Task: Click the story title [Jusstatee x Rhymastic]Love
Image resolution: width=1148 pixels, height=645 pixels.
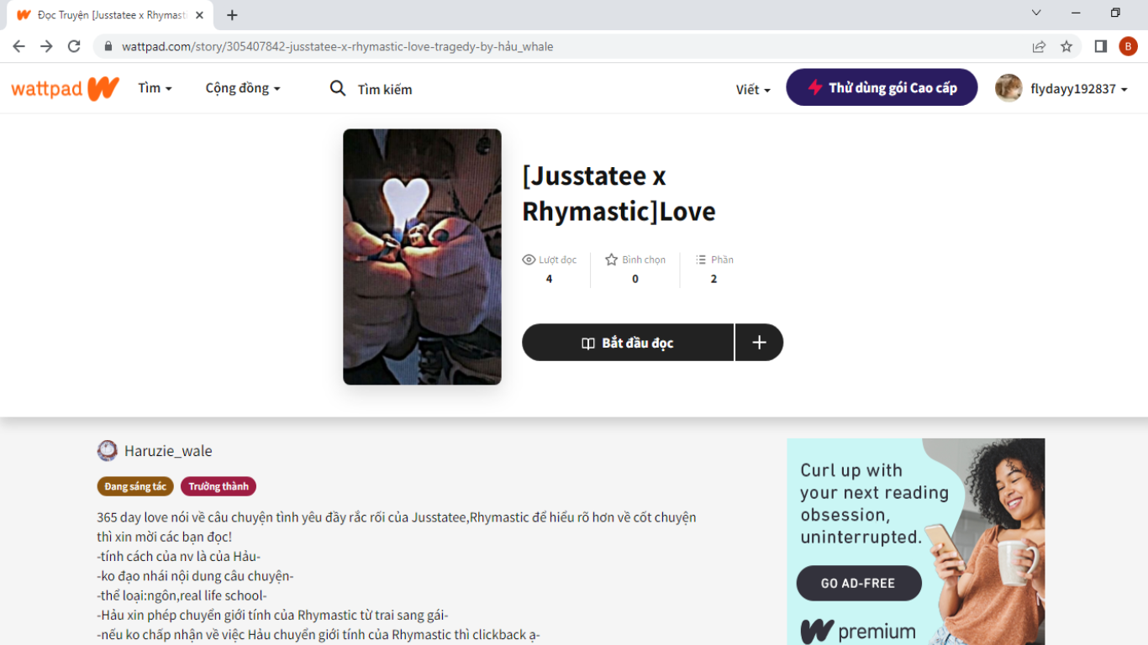Action: tap(619, 193)
